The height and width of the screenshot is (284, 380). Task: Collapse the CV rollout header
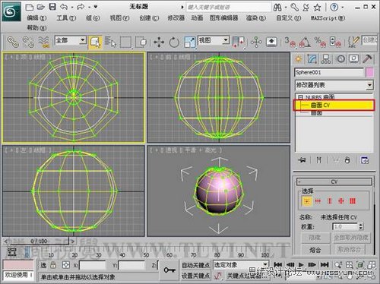click(334, 181)
